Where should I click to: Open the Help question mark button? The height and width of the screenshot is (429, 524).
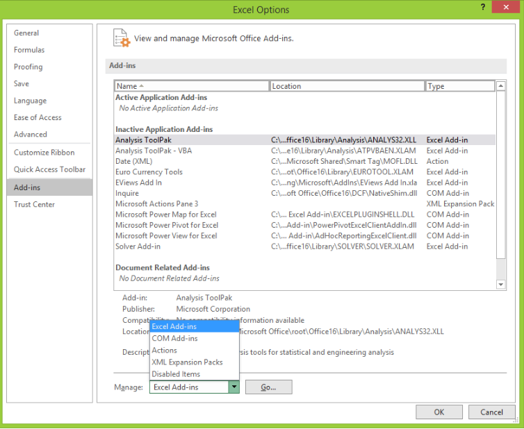click(x=482, y=7)
